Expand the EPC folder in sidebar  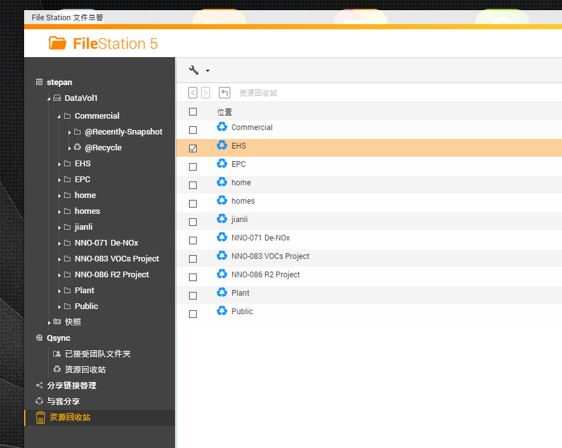click(59, 180)
